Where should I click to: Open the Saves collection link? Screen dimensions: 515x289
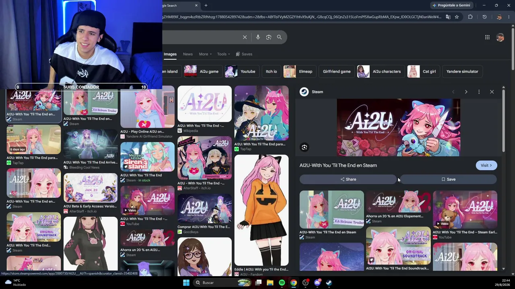tap(244, 54)
